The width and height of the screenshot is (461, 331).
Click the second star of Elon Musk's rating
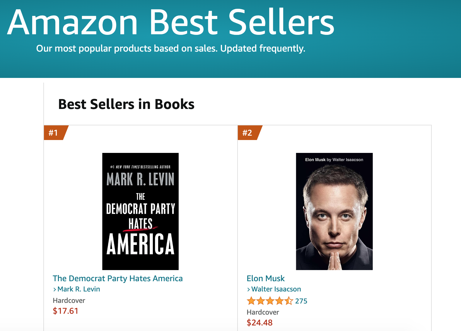[261, 301]
